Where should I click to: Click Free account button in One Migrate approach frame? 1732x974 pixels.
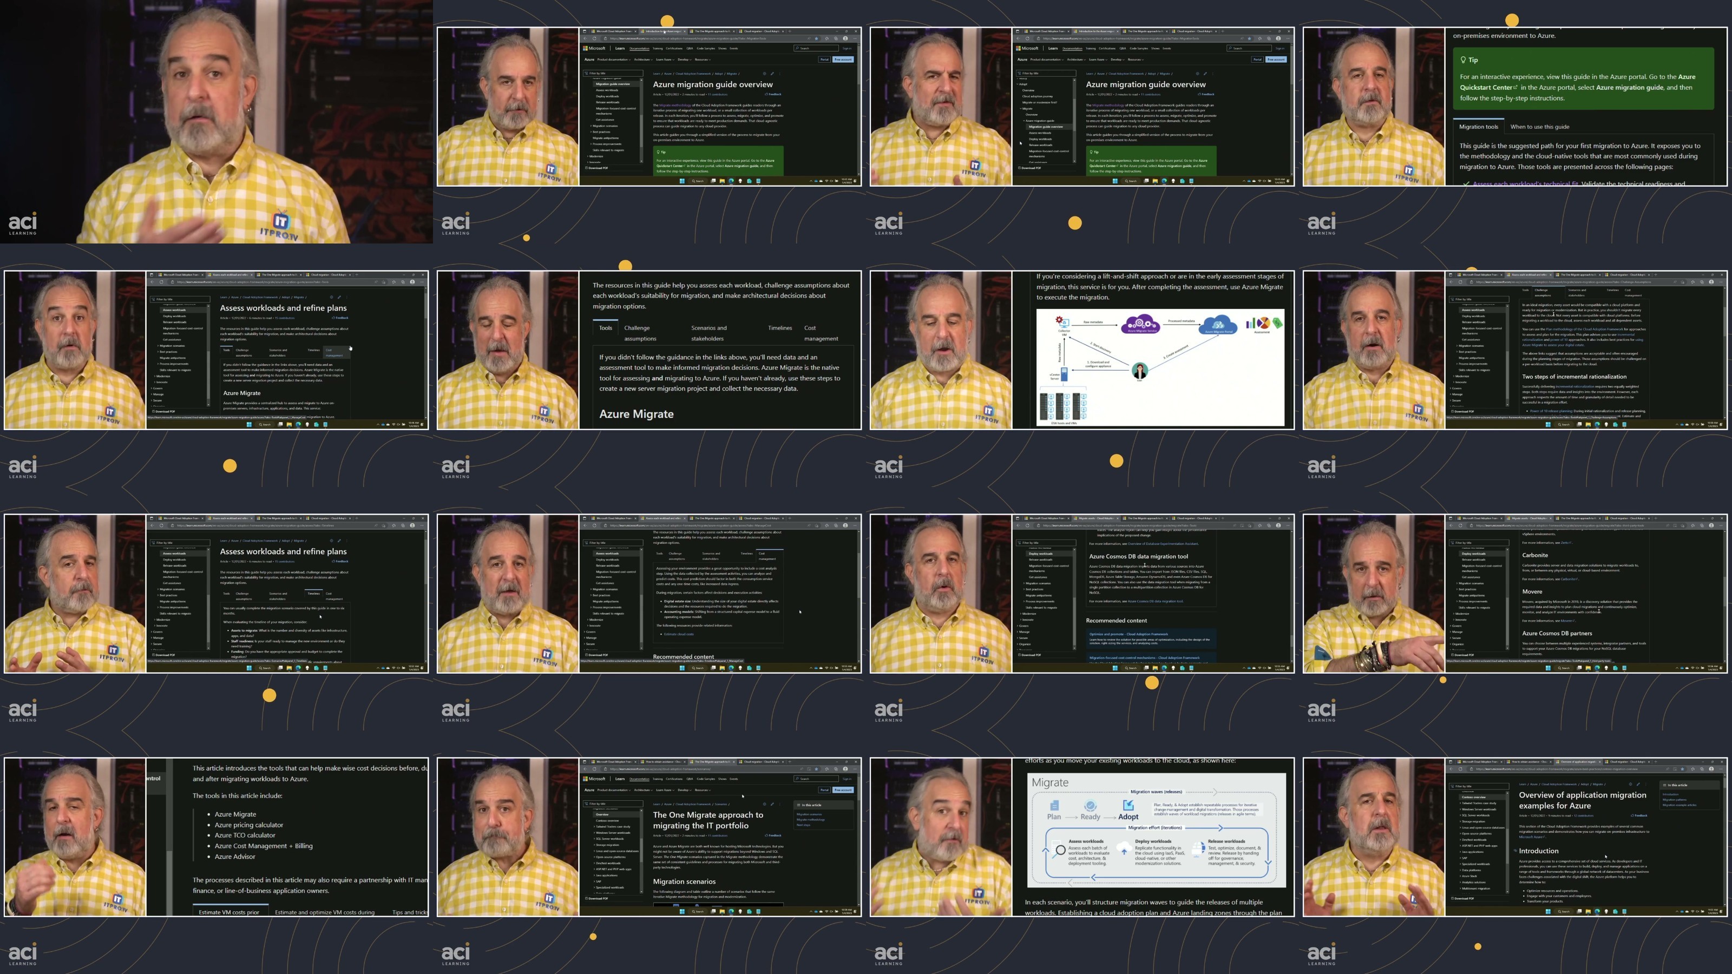click(843, 790)
